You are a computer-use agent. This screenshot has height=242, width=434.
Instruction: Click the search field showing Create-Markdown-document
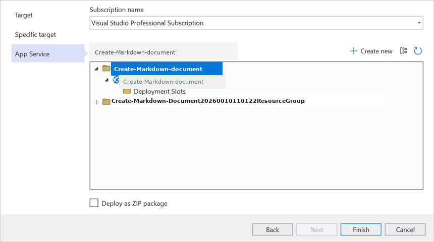click(164, 52)
